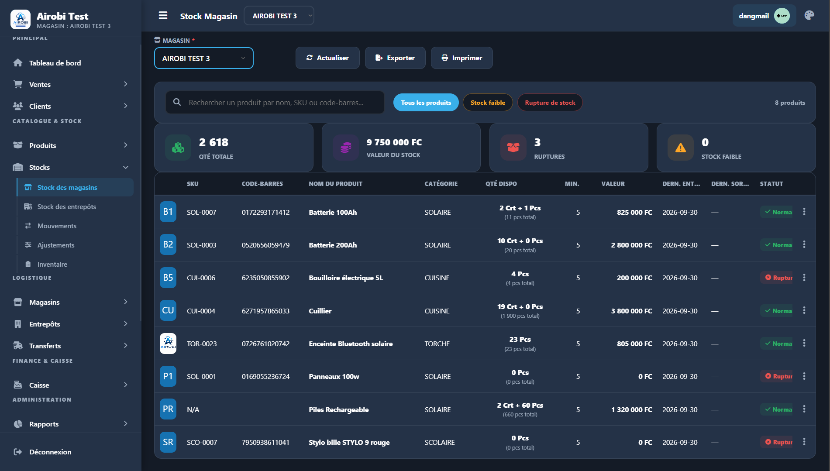830x471 pixels.
Task: Click the red Ruptures box icon
Action: point(513,148)
